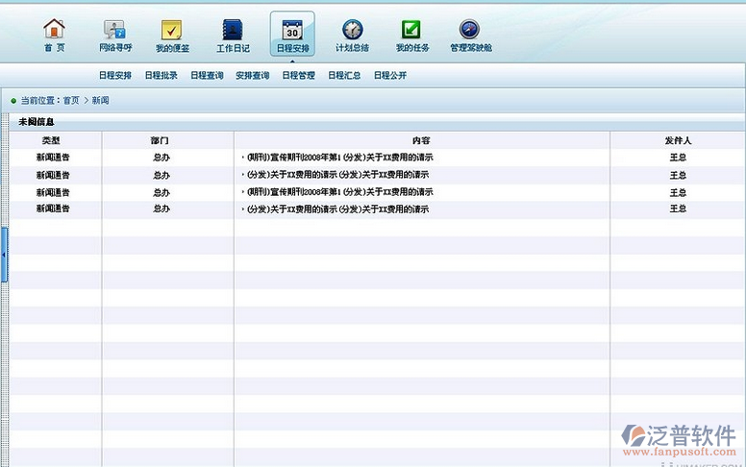Open the 我的便签 notes icon
746x467 pixels.
172,30
